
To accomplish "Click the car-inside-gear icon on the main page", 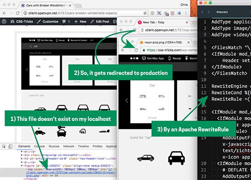I will [83, 131].
